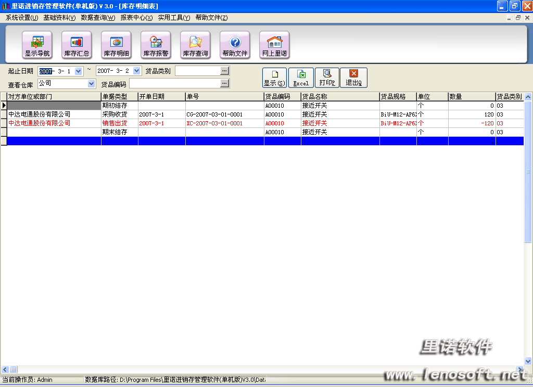Open the 系统设置 menu
Viewport: 533px width, 387px height.
coord(22,18)
